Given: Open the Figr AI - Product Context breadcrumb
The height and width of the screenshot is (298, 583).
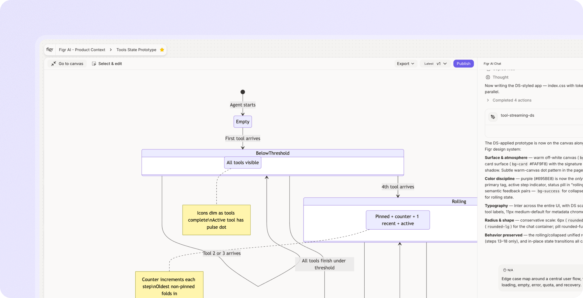Looking at the screenshot, I should coord(82,50).
